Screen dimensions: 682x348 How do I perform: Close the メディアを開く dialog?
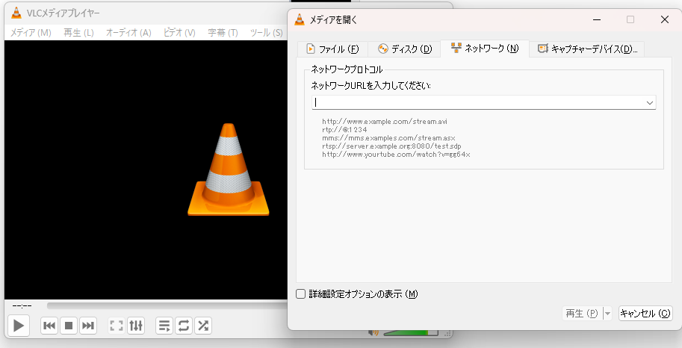(665, 19)
